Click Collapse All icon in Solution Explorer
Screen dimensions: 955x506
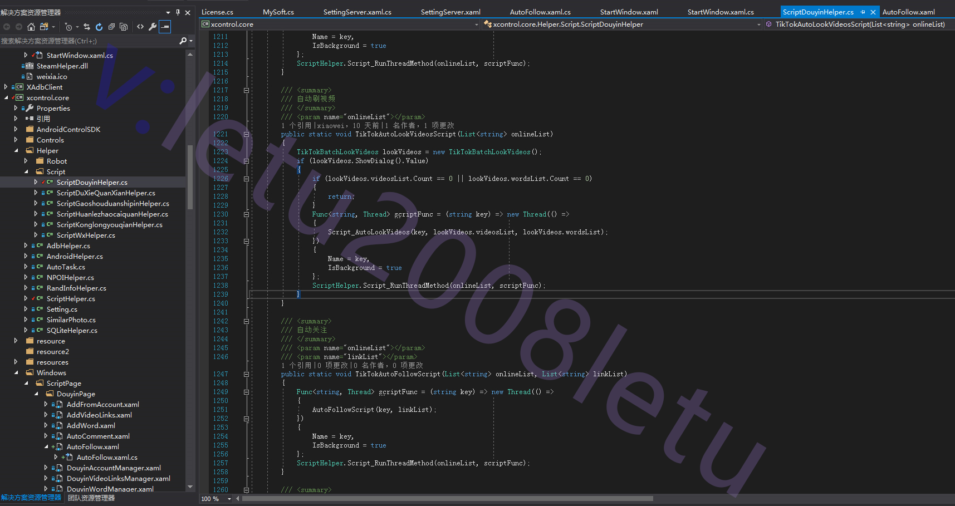[x=111, y=27]
